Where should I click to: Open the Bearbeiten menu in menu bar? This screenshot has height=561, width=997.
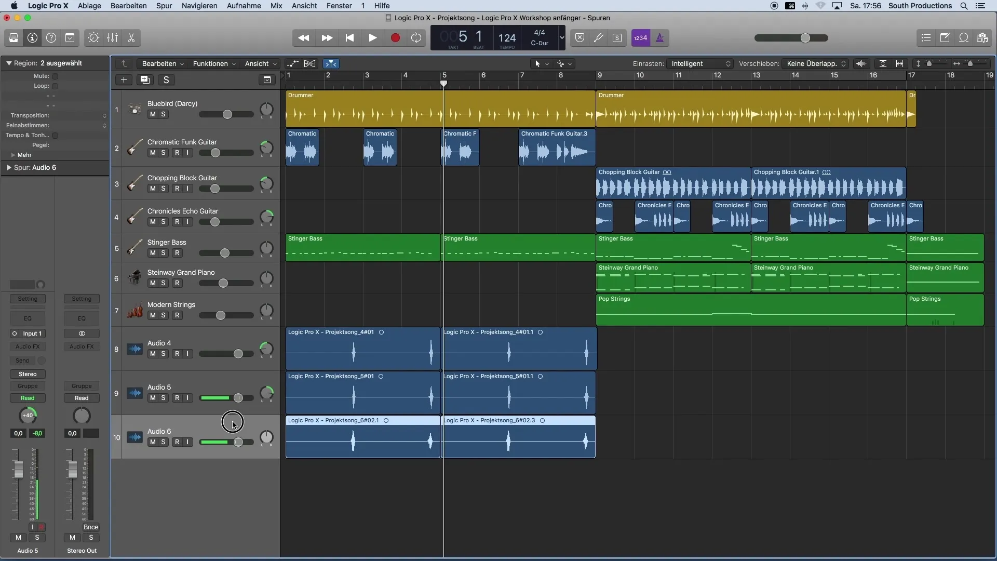pos(129,6)
